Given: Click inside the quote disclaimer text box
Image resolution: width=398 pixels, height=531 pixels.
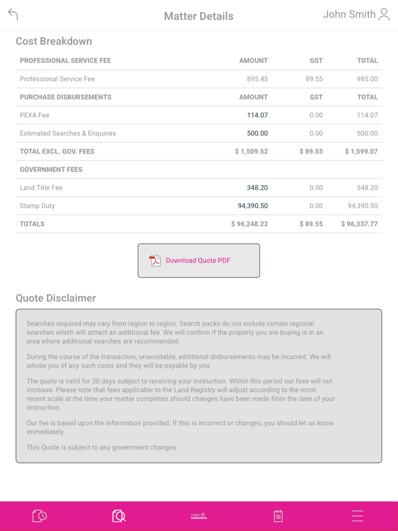Looking at the screenshot, I should click(x=198, y=385).
